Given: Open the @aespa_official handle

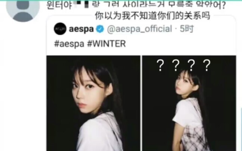Looking at the screenshot, I should 139,29.
